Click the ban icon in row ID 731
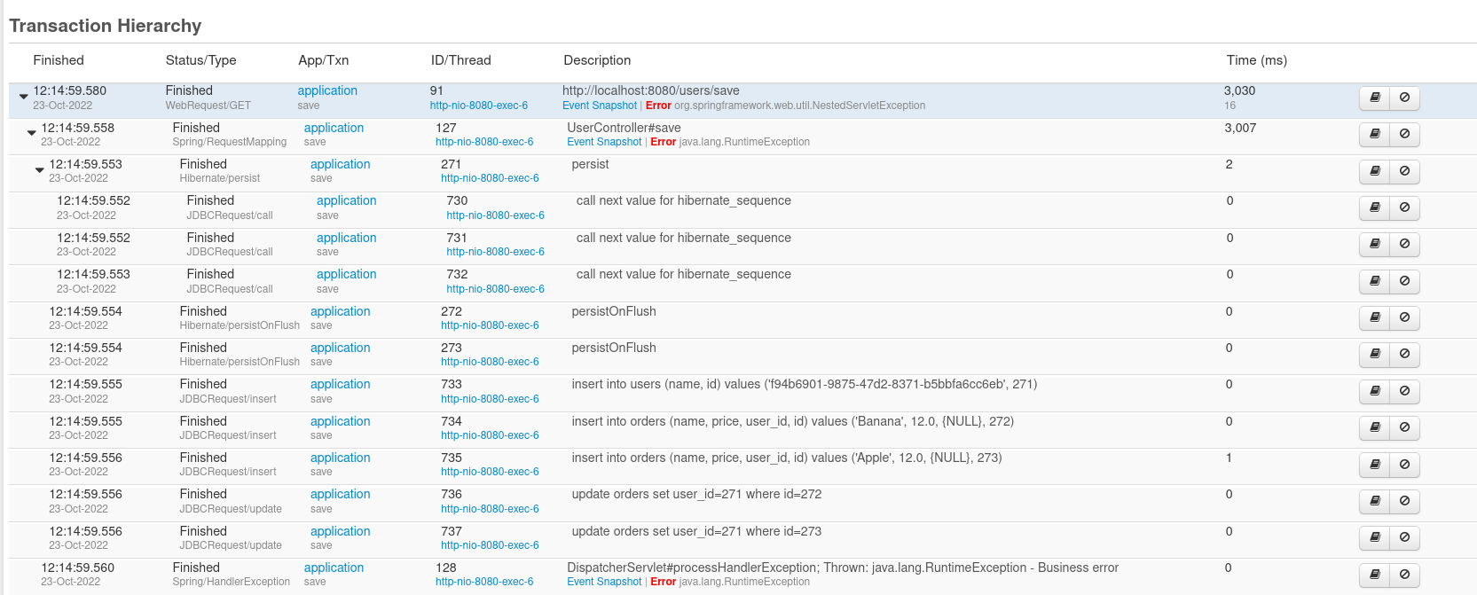 tap(1405, 244)
